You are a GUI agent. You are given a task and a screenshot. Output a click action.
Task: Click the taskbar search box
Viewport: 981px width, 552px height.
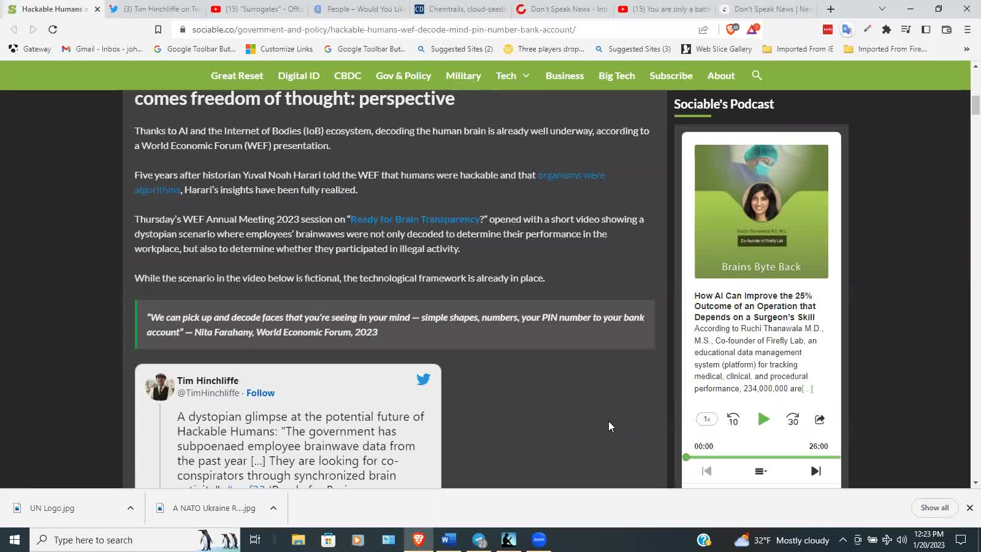(135, 540)
